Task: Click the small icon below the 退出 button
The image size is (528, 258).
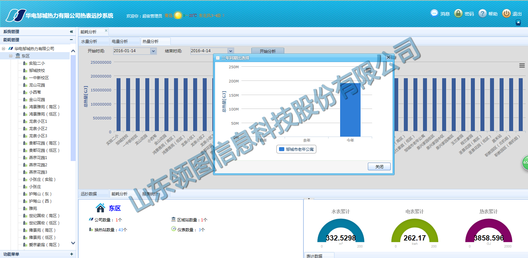Action: (x=518, y=22)
